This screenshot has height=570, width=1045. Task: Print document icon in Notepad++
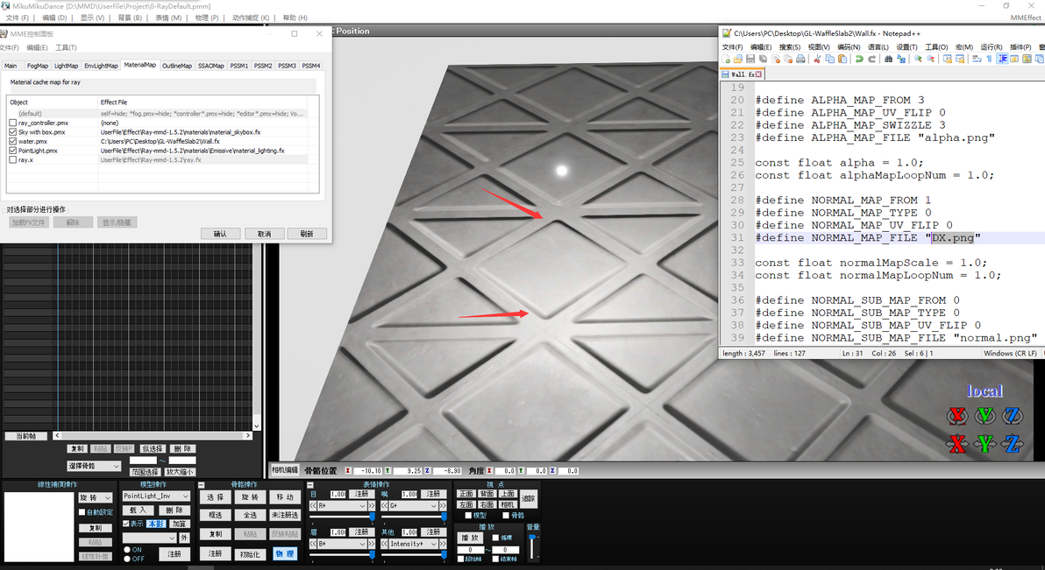point(800,59)
